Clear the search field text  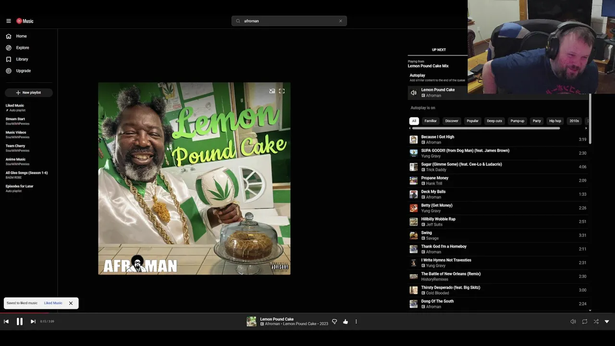[341, 21]
